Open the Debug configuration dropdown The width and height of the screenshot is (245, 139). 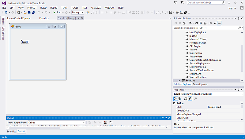click(78, 13)
